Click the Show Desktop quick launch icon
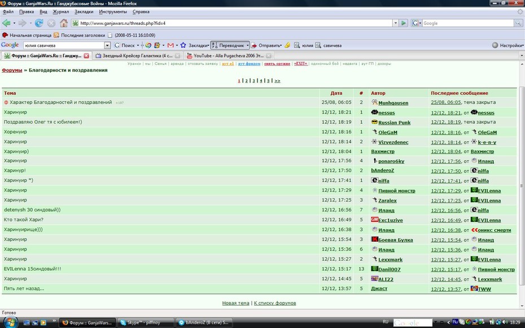 [x=27, y=323]
